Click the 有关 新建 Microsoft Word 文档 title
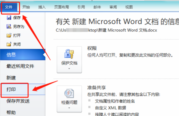Image resolution: width=179 pixels, height=116 pixels. pos(117,22)
